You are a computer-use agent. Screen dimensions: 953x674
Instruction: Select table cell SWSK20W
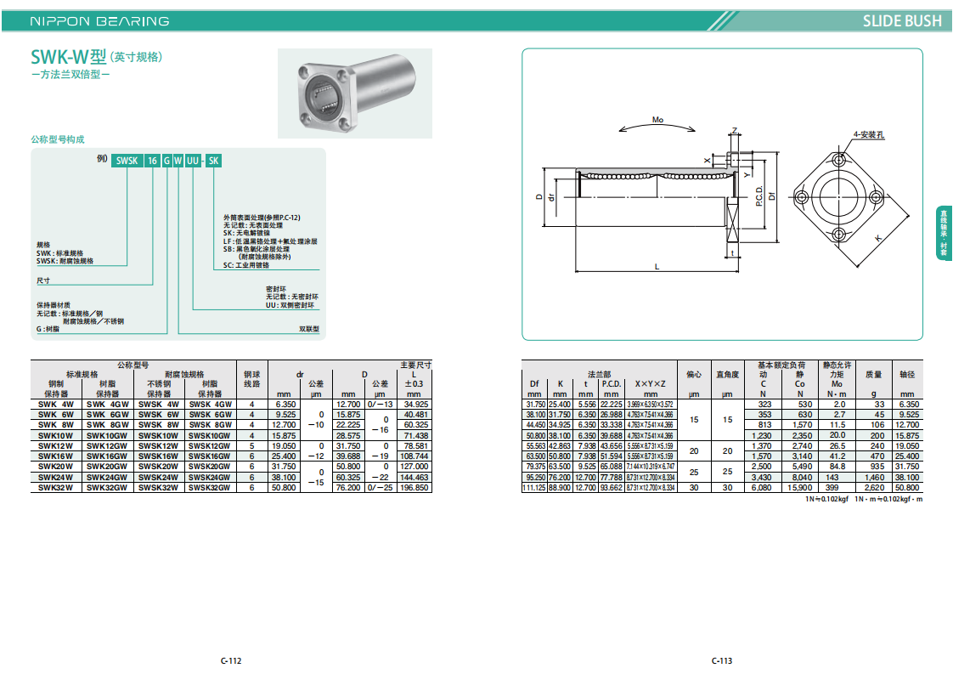[159, 467]
